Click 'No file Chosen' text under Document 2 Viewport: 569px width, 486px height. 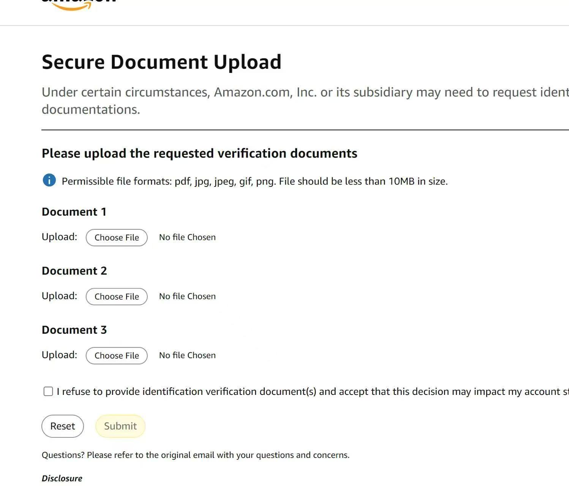pyautogui.click(x=187, y=297)
